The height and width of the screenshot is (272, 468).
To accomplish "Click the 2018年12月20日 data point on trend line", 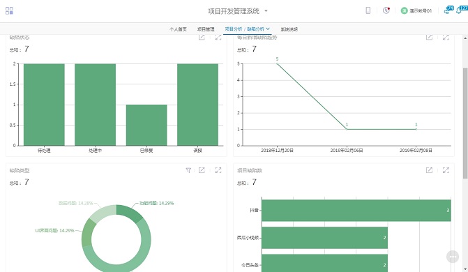I will click(278, 63).
